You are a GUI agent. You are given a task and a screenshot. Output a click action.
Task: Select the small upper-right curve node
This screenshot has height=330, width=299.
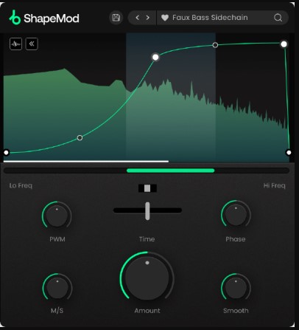pos(215,45)
